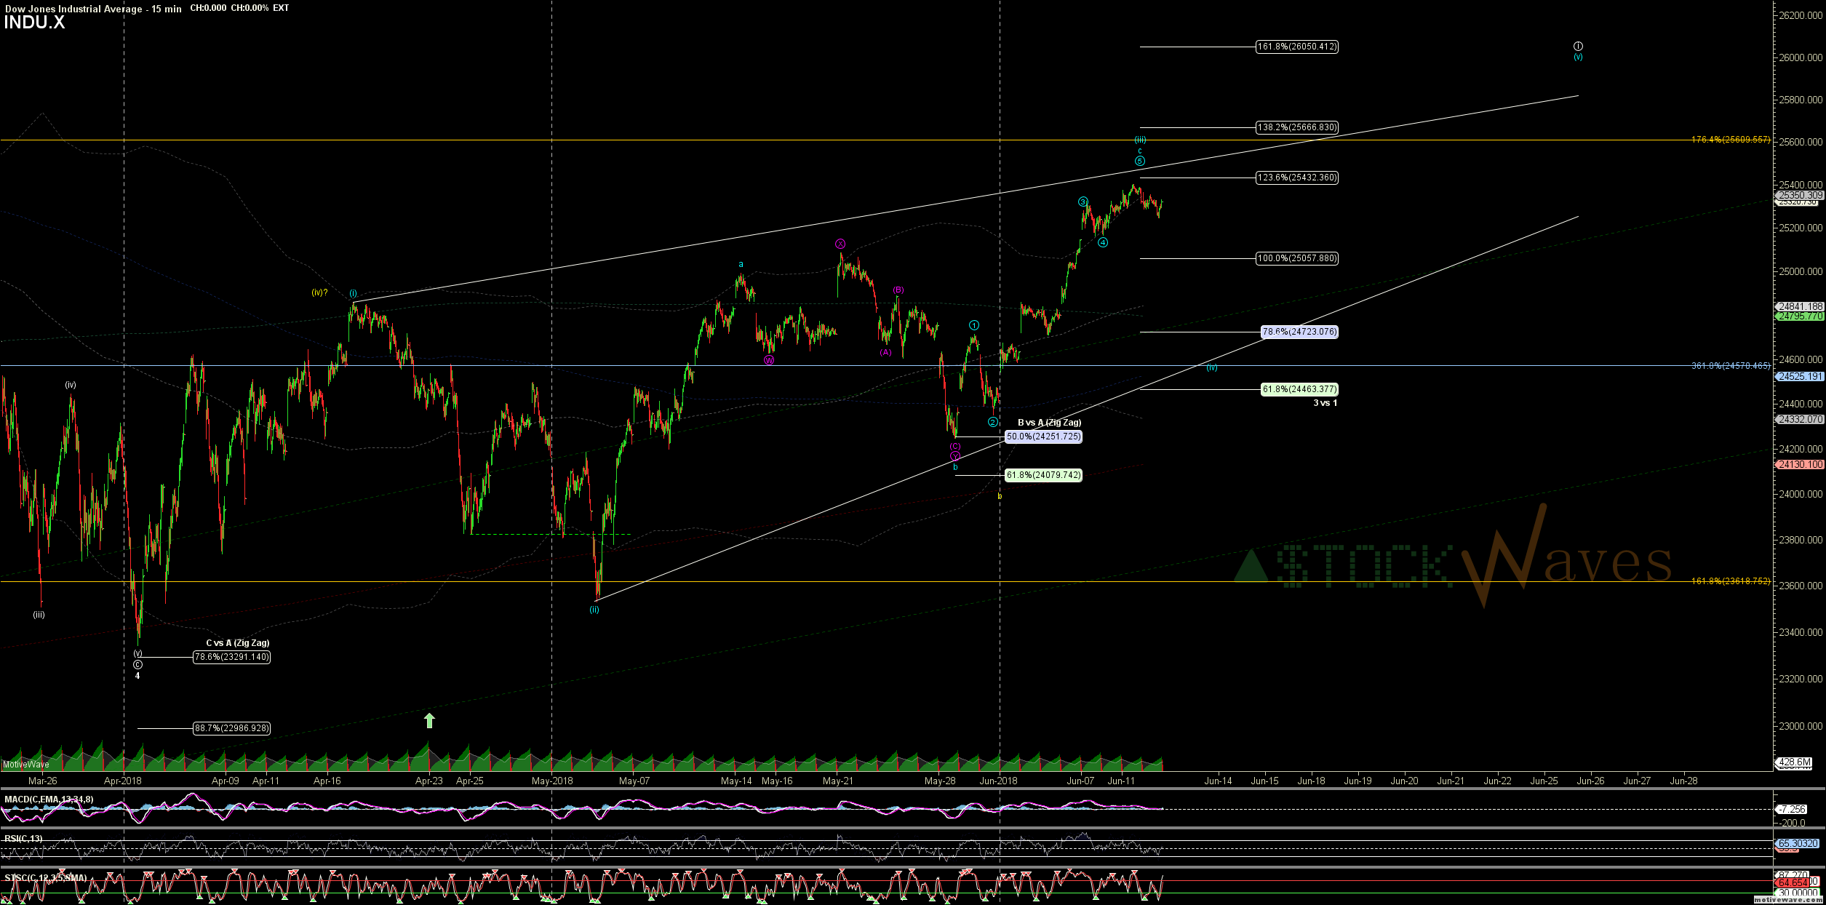Click the stochastic value tag 64.654
The width and height of the screenshot is (1826, 905).
tap(1794, 882)
